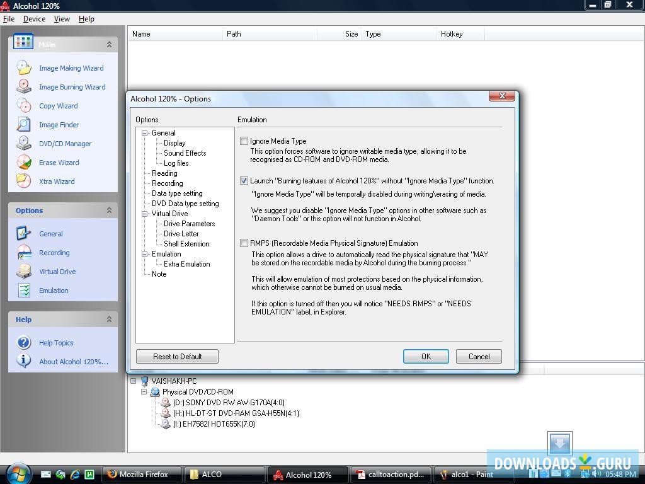Click Reset to Default button
This screenshot has width=645, height=484.
(x=177, y=357)
